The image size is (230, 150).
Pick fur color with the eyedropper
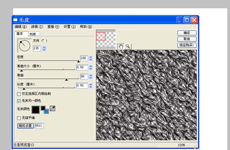coord(53,109)
